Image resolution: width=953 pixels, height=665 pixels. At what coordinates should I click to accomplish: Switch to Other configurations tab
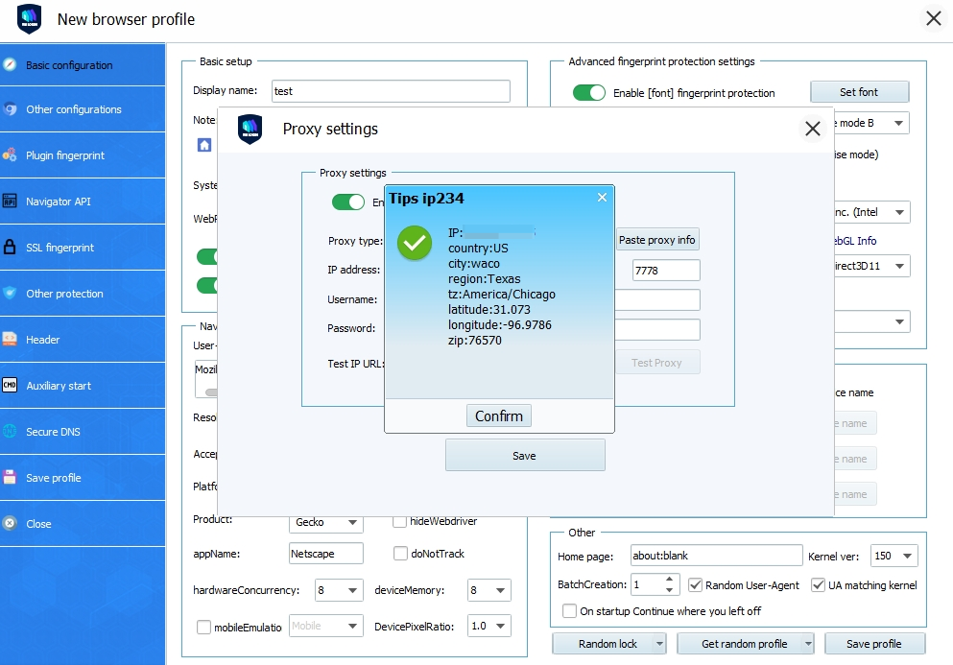coord(83,109)
